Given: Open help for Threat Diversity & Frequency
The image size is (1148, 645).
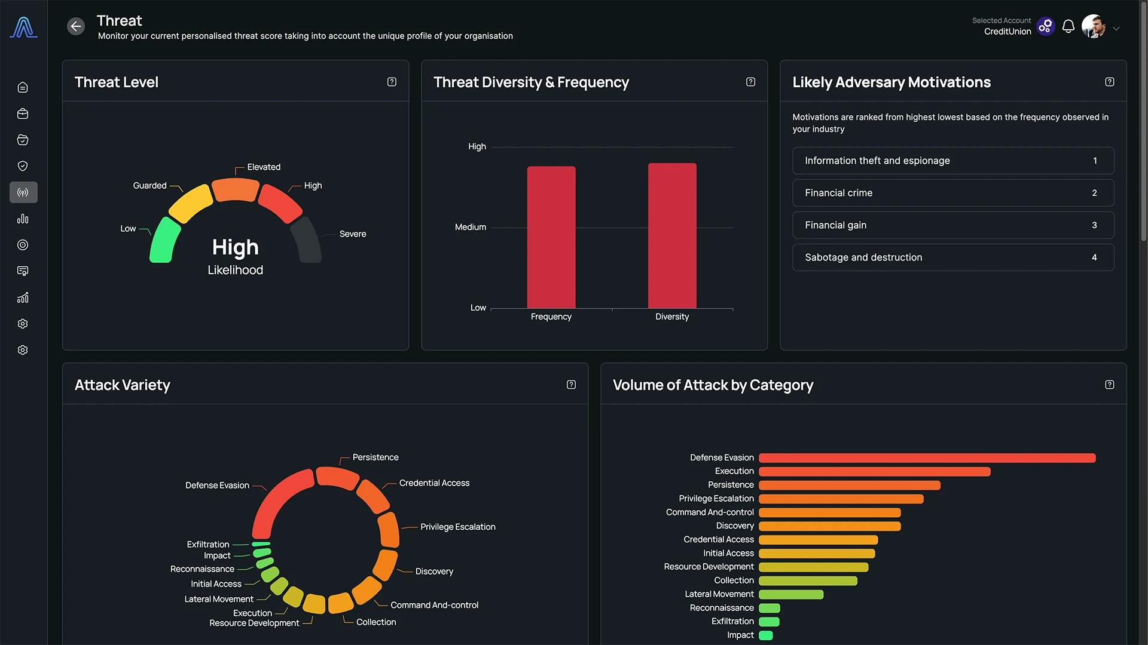Looking at the screenshot, I should (750, 82).
